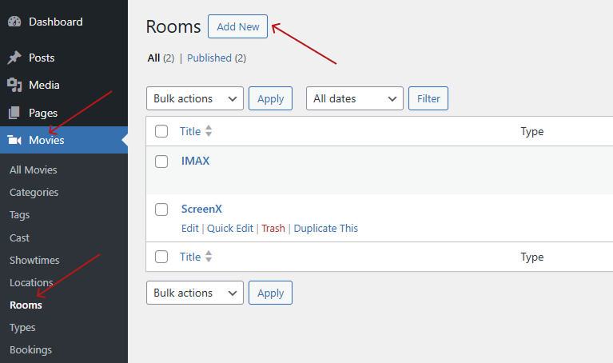Expand the All dates filter dropdown

355,99
